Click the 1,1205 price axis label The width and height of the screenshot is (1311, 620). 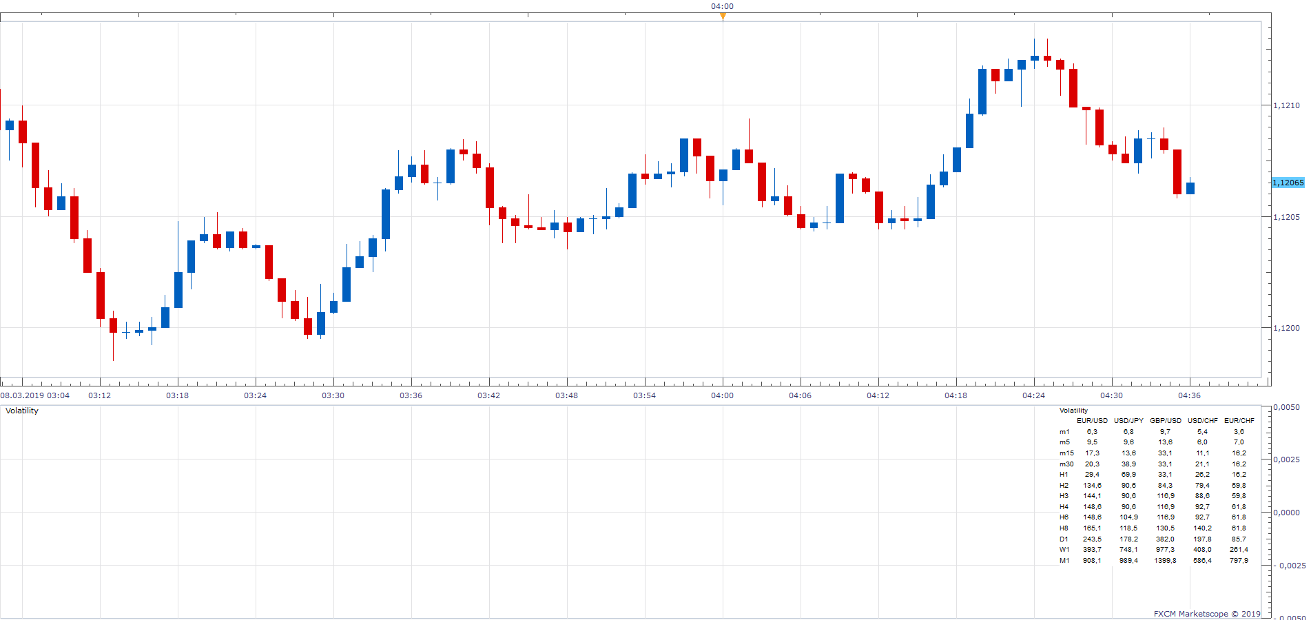point(1287,217)
